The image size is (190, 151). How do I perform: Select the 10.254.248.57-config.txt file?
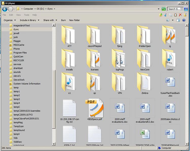click(x=69, y=111)
